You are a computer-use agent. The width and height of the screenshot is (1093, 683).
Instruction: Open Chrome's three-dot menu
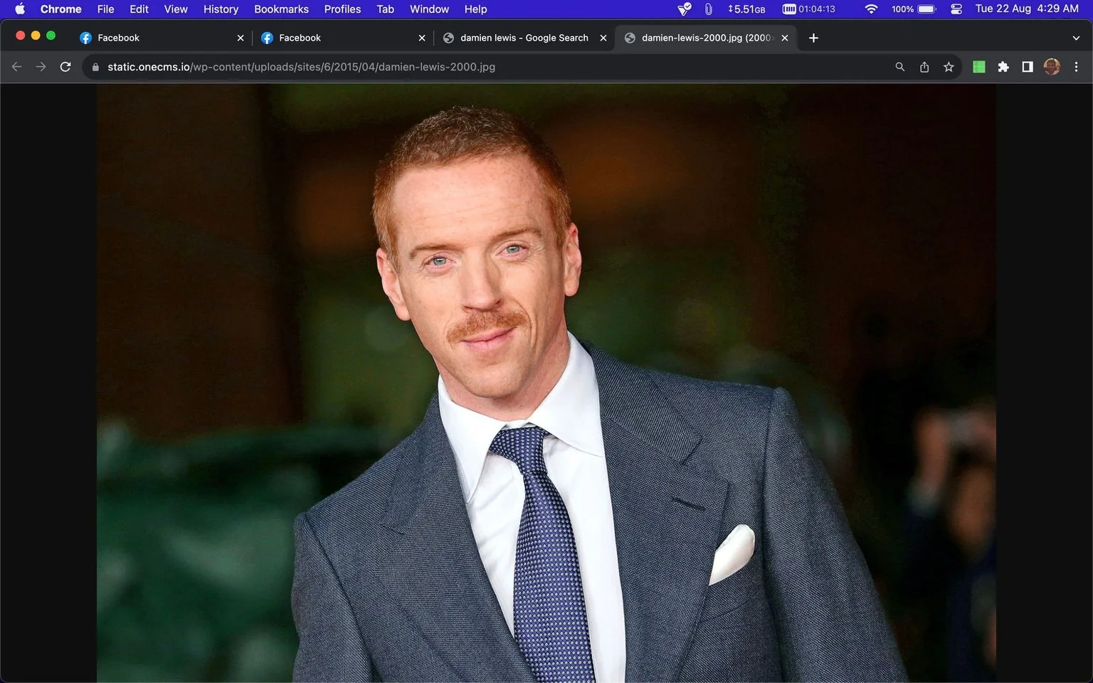pos(1076,67)
